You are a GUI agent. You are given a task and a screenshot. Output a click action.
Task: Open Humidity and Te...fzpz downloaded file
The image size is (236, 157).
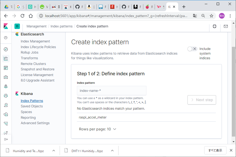pos(28,151)
